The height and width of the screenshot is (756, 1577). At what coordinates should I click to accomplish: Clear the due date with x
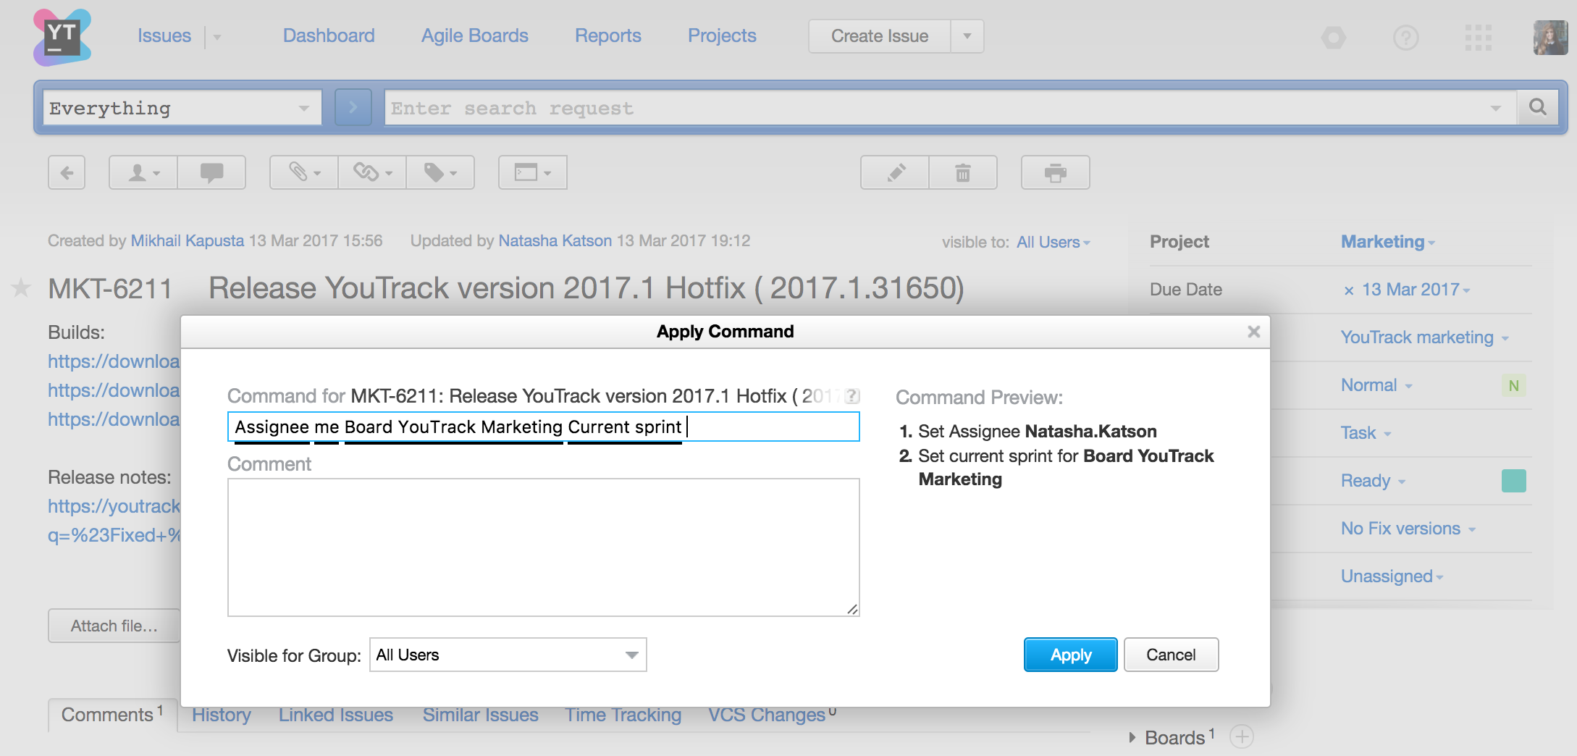click(1349, 290)
